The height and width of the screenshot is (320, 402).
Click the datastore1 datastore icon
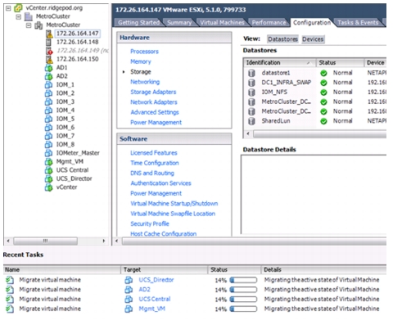click(x=251, y=73)
